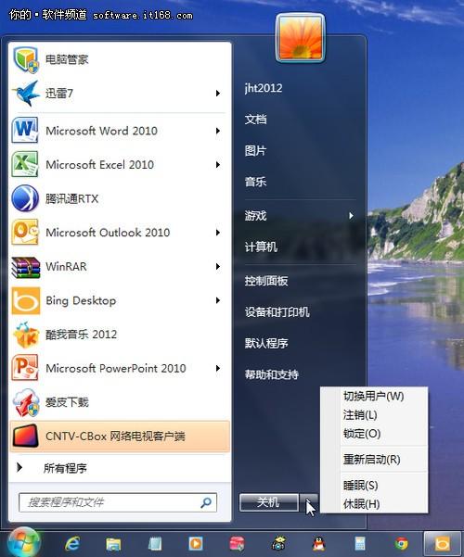
Task: Open notepad icon on taskbar
Action: [155, 544]
